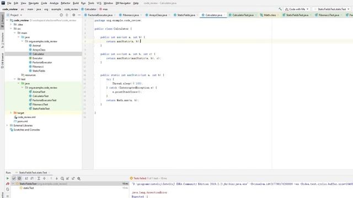Sort test results by duration

32,178
